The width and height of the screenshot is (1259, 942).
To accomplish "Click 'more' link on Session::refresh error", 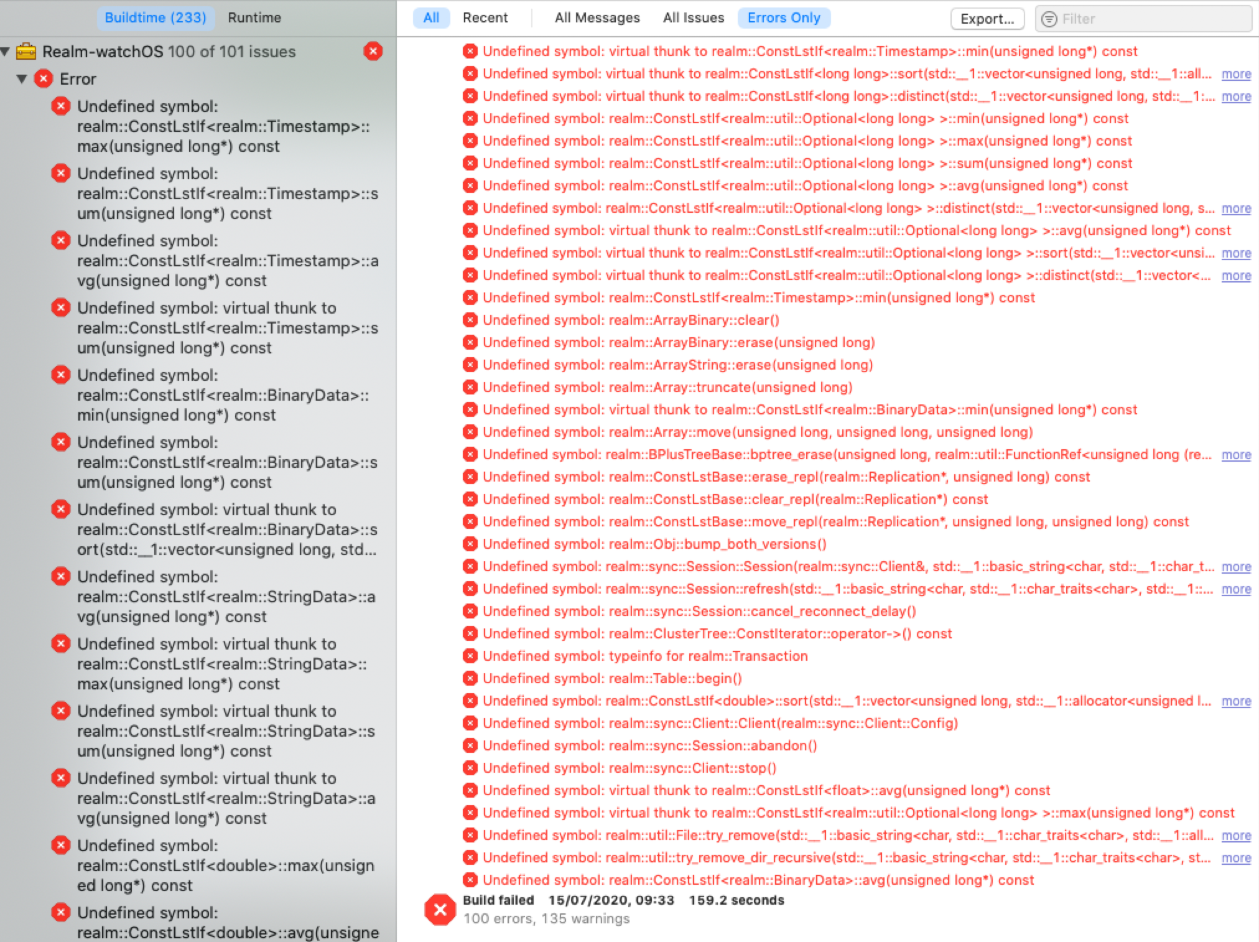I will click(x=1235, y=589).
